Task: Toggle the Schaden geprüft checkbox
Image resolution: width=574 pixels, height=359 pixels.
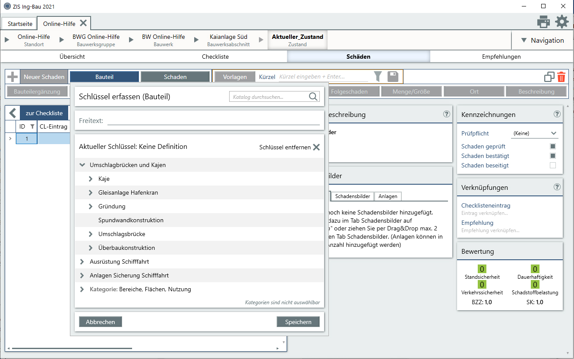Action: [x=552, y=146]
